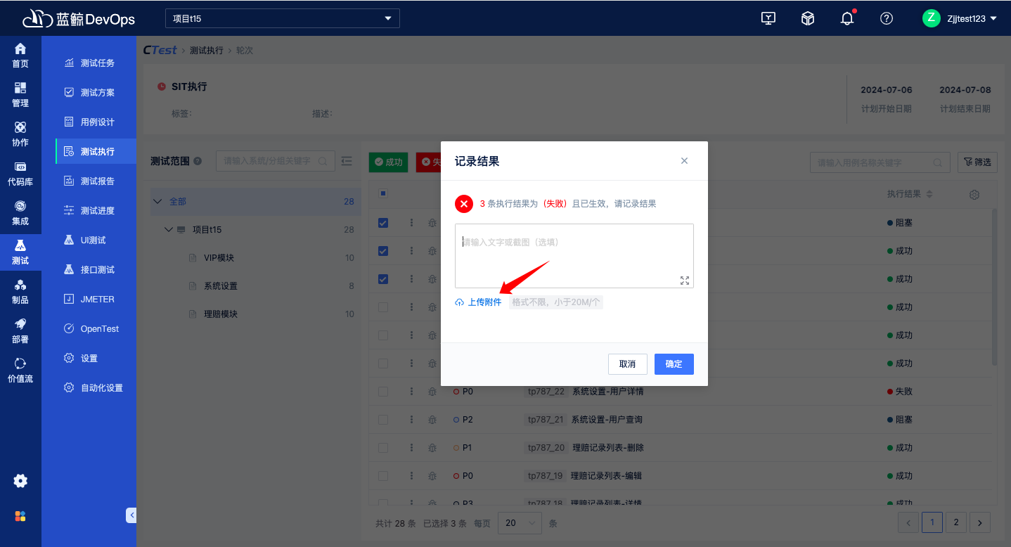Click the result description text area
The width and height of the screenshot is (1011, 547).
coord(574,256)
